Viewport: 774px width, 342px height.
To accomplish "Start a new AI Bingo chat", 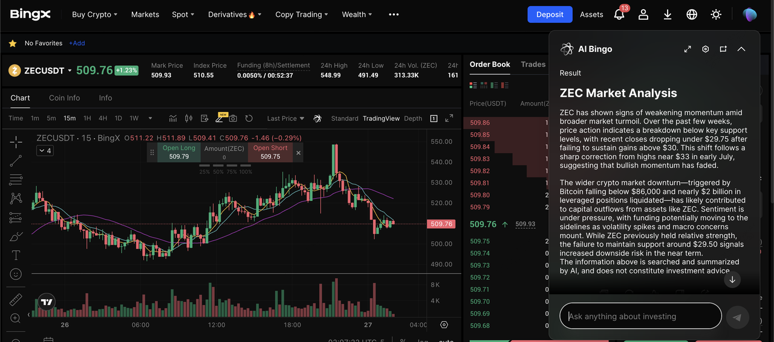I will [723, 49].
